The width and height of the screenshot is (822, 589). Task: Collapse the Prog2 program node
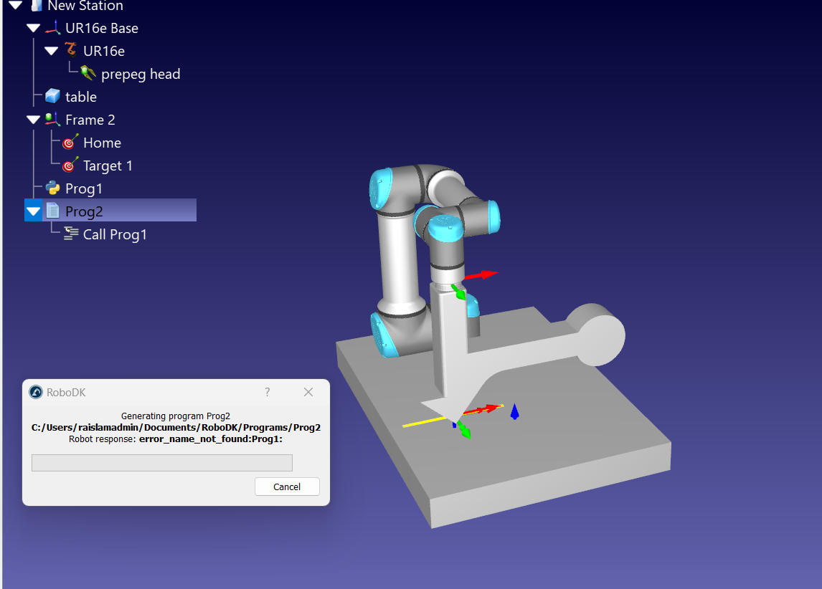34,211
